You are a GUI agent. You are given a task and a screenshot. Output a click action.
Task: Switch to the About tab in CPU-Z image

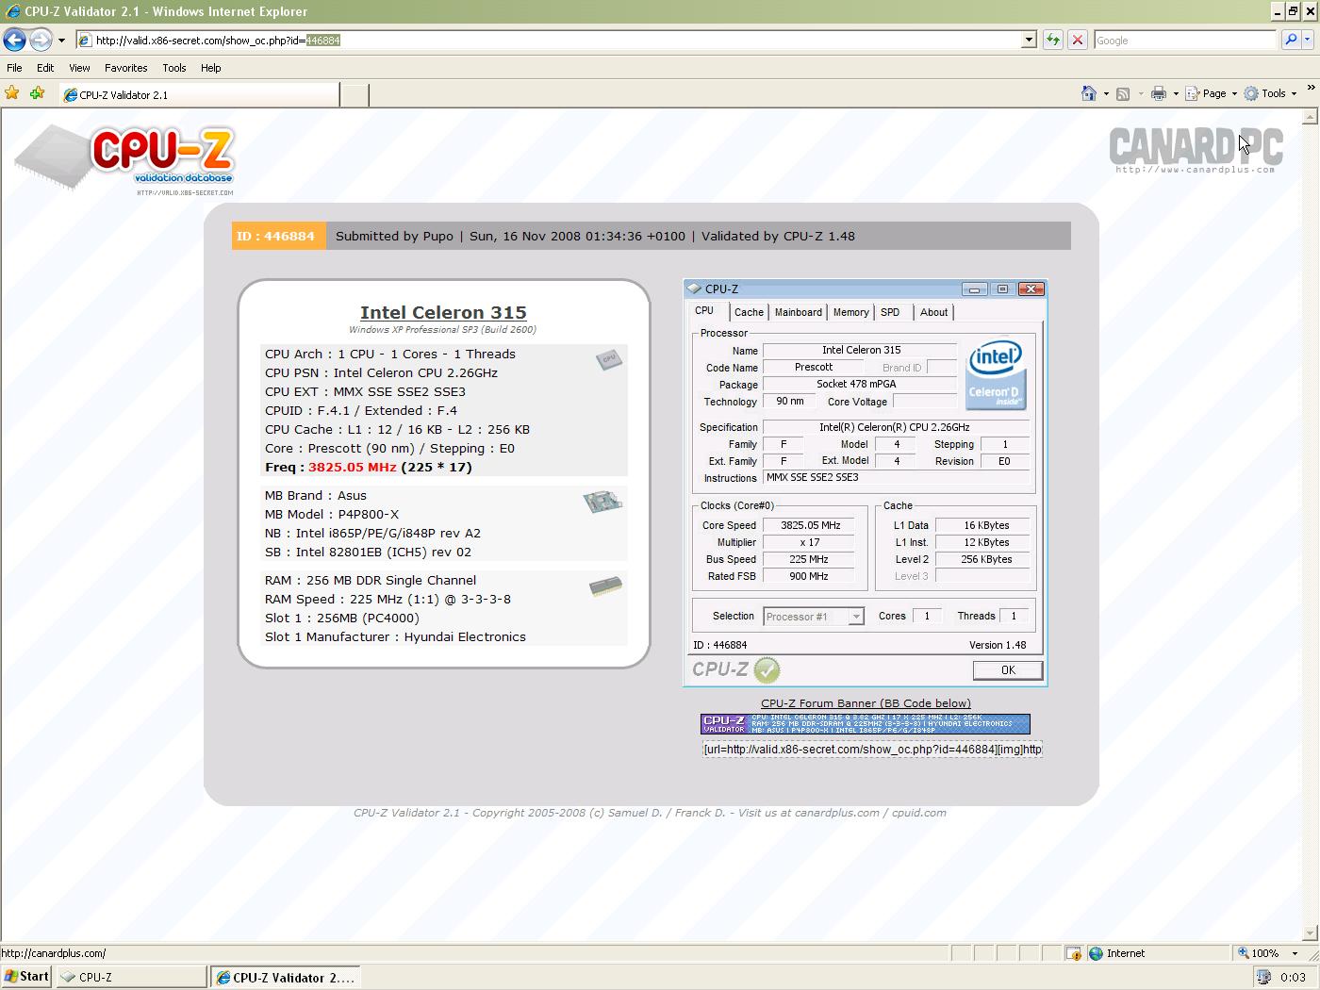point(933,312)
